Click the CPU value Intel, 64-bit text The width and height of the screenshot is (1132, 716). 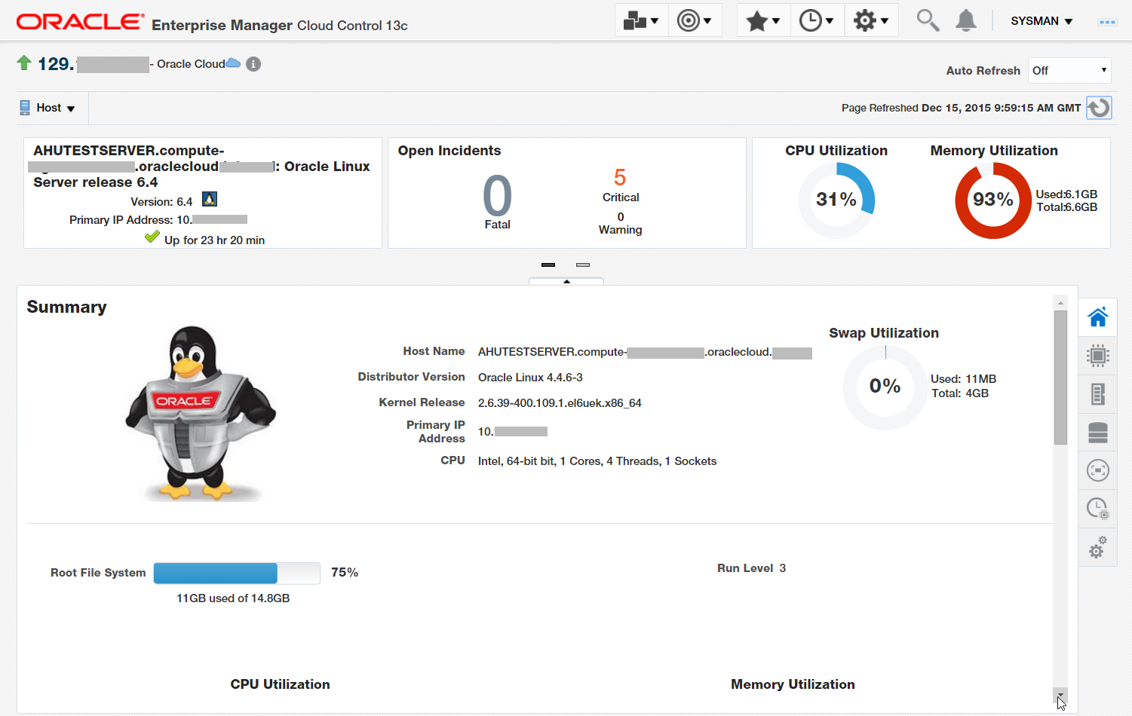click(x=597, y=461)
